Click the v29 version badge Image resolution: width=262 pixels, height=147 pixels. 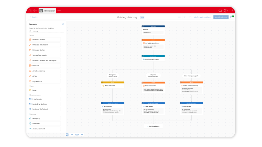[142, 17]
